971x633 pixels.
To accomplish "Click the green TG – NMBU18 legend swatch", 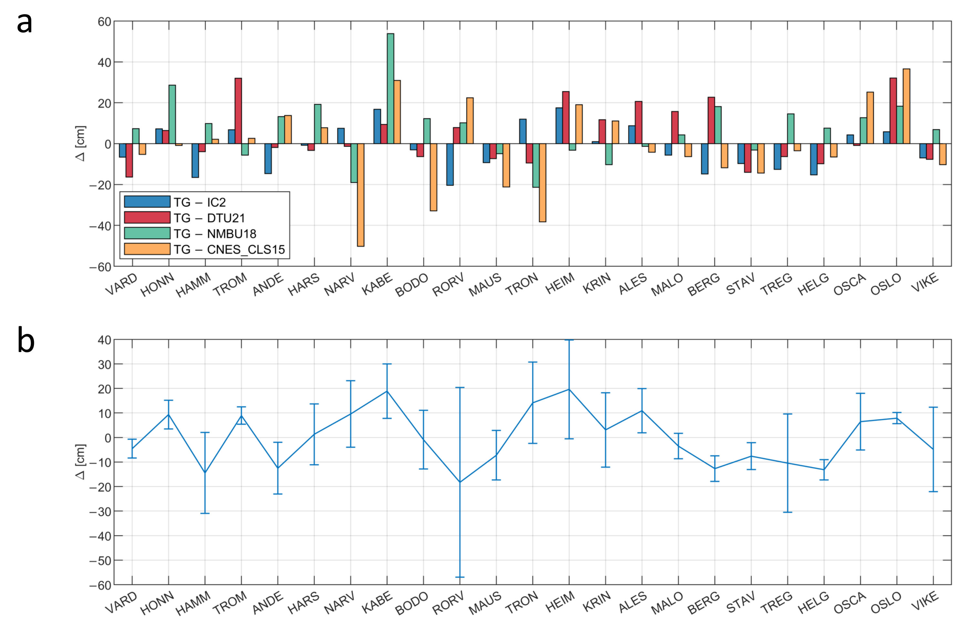I will (x=147, y=233).
